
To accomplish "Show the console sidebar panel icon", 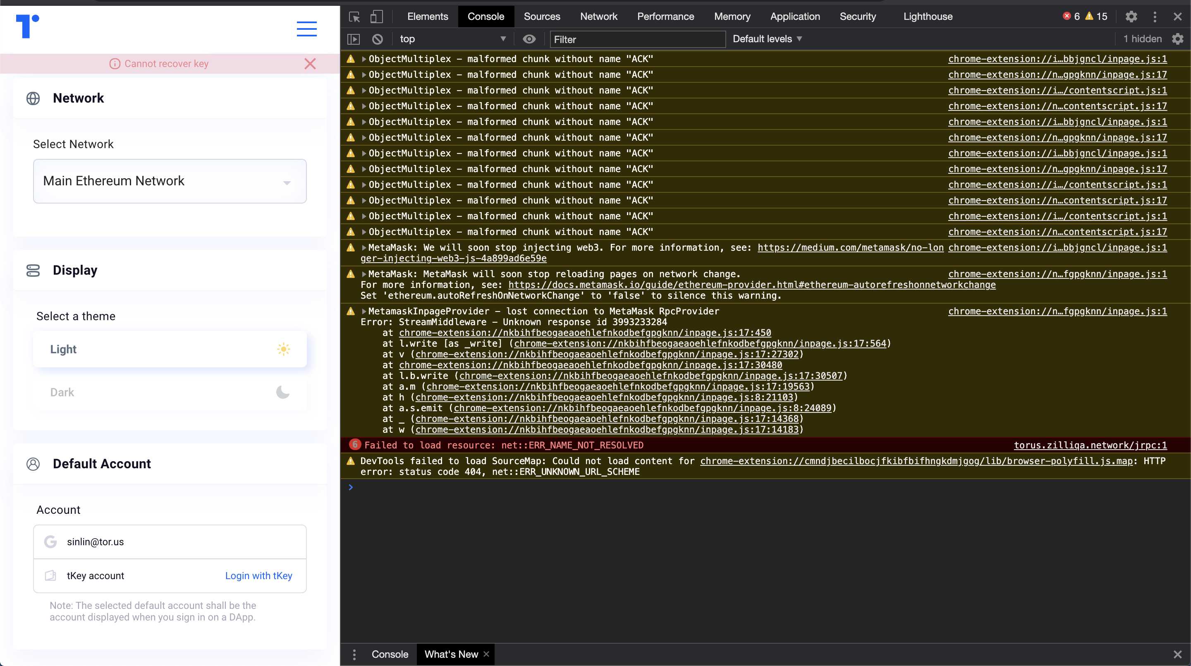I will click(354, 39).
